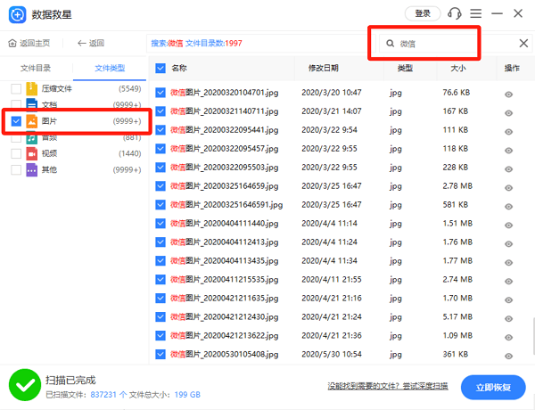Image resolution: width=535 pixels, height=410 pixels.
Task: Open the hamburger menu in title bar
Action: (x=476, y=14)
